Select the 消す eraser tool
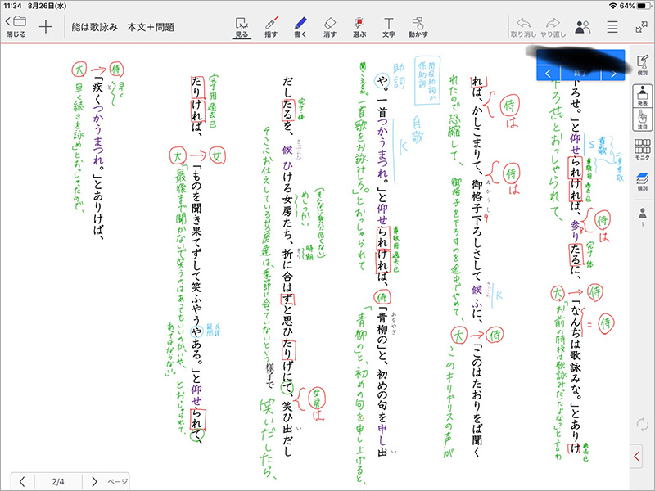The image size is (655, 491). 330,28
